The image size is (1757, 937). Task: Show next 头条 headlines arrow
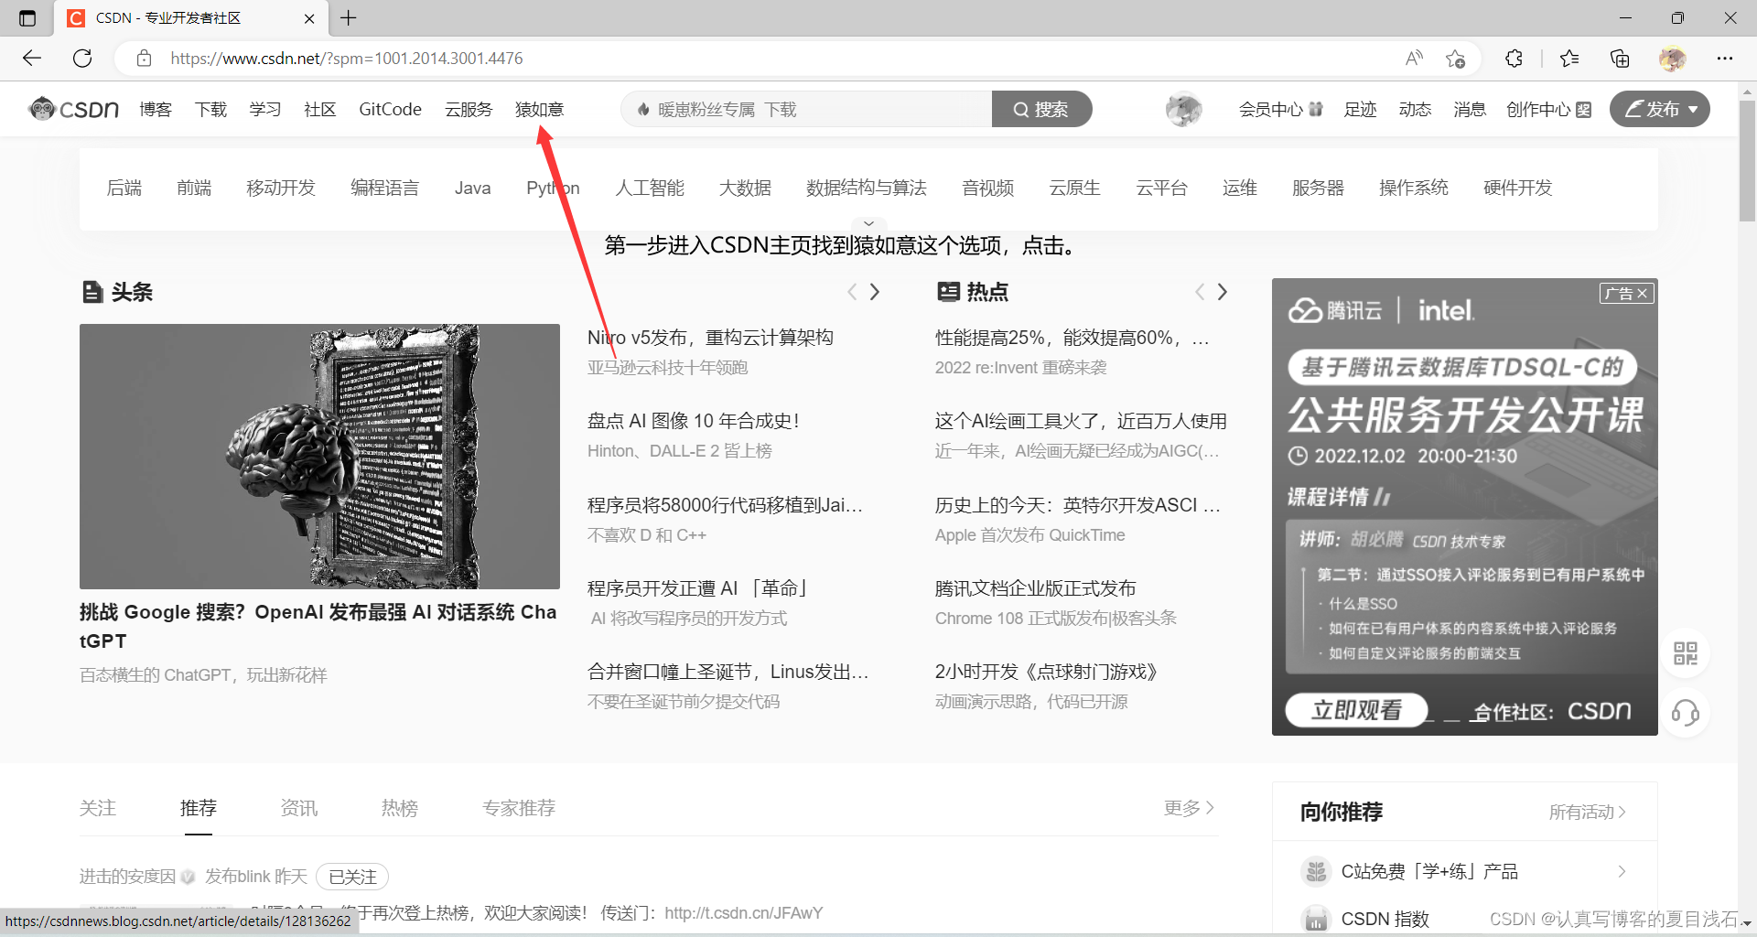coord(875,292)
